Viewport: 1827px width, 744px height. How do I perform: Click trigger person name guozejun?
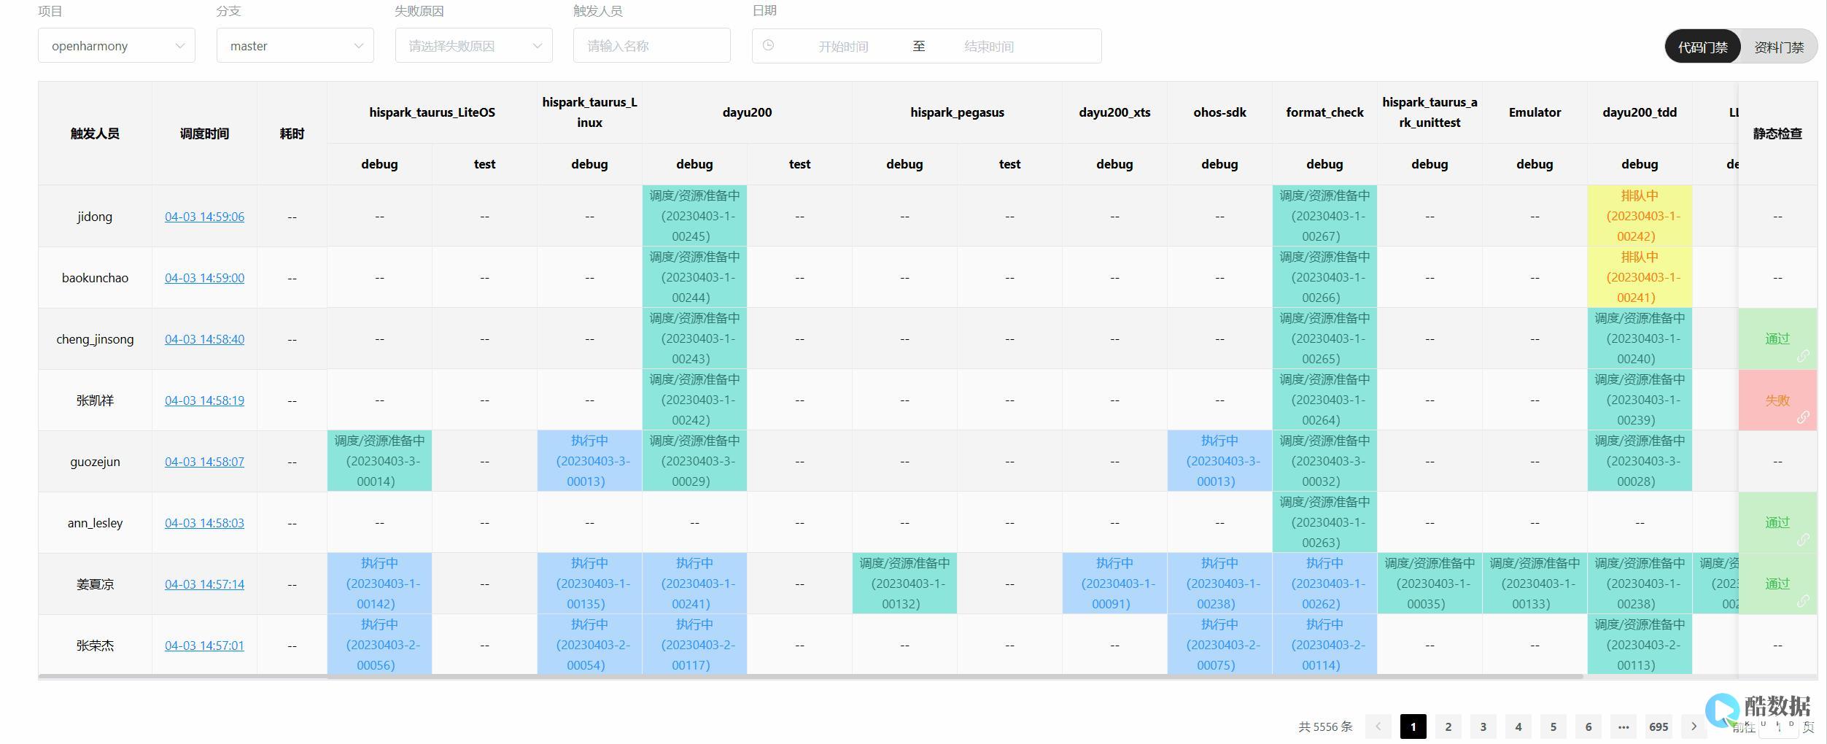pos(95,462)
